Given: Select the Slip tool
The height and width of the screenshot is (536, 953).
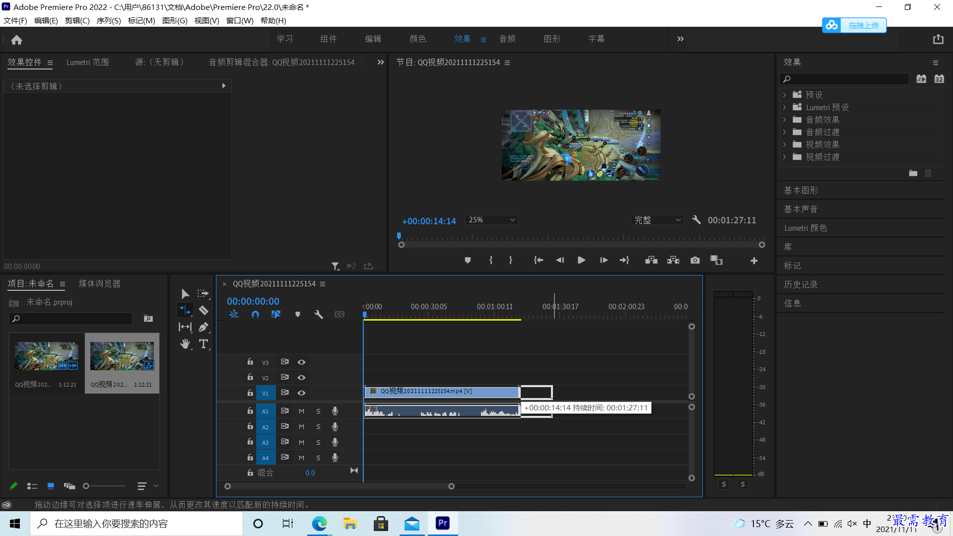Looking at the screenshot, I should point(185,327).
